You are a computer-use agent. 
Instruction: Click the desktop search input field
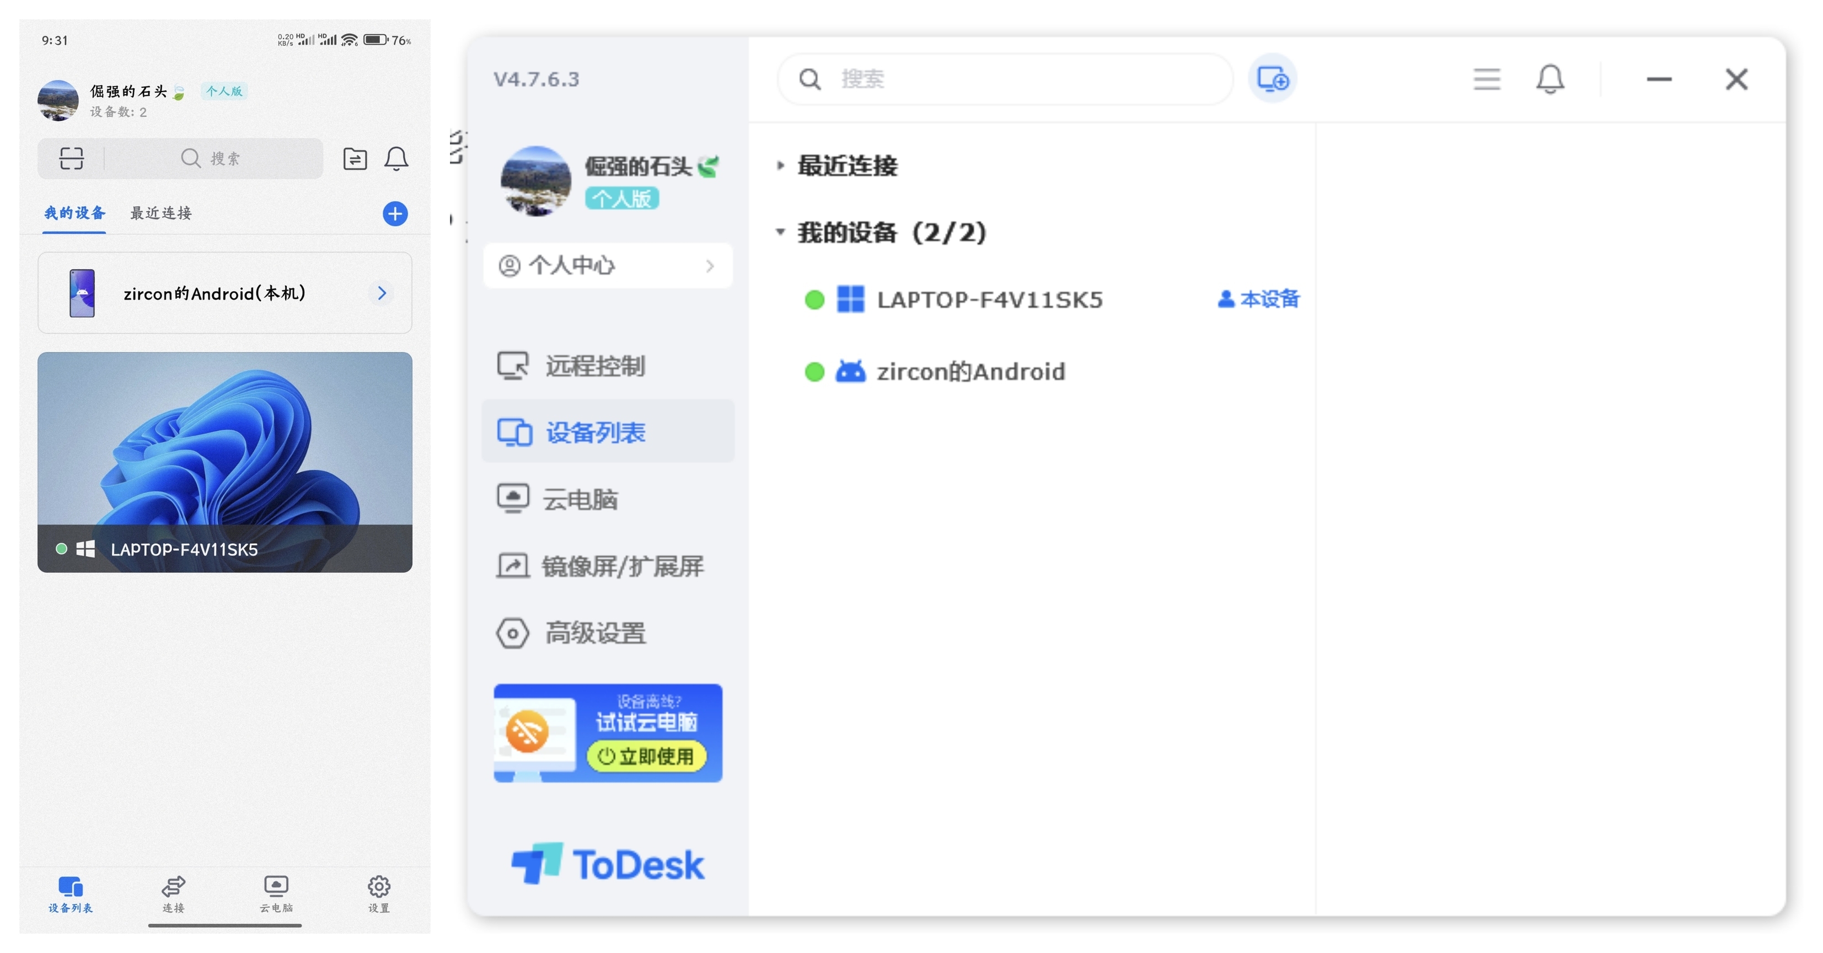[1005, 79]
